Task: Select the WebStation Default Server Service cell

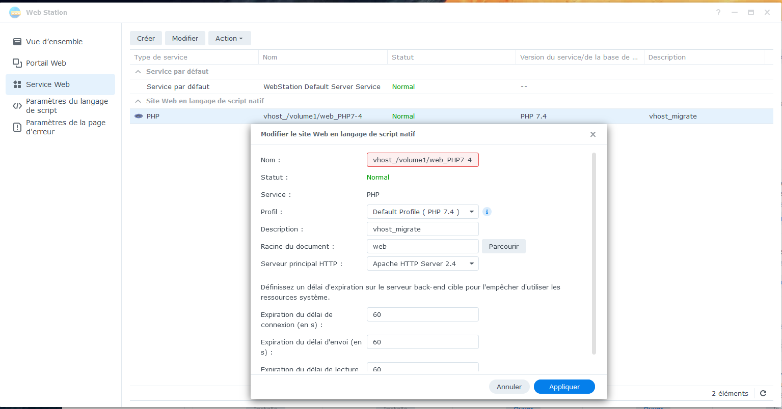Action: 322,86
